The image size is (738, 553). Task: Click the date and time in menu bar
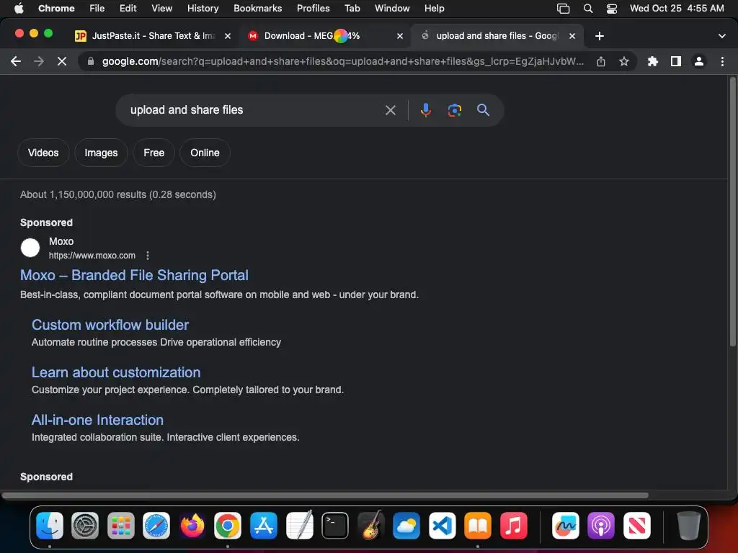[677, 8]
